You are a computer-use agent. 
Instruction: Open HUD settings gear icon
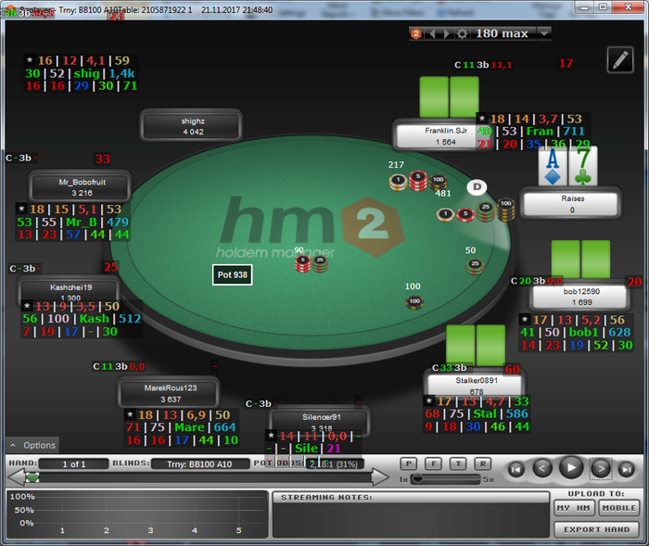click(x=462, y=33)
